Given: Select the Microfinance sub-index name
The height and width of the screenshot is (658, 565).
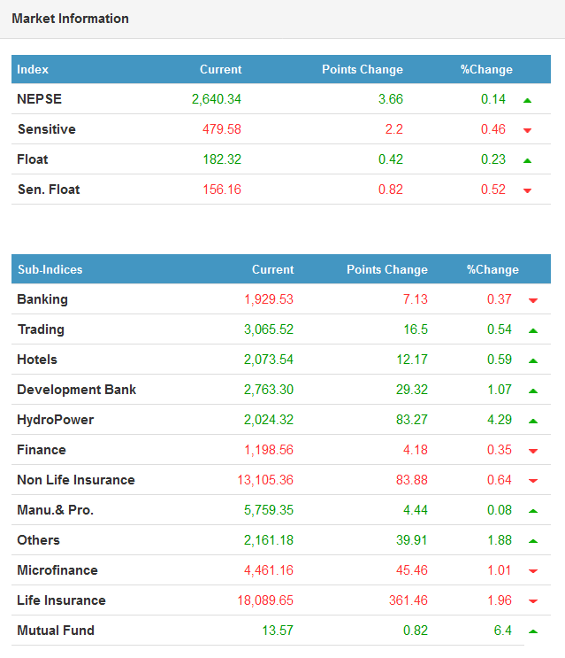Looking at the screenshot, I should [x=57, y=570].
